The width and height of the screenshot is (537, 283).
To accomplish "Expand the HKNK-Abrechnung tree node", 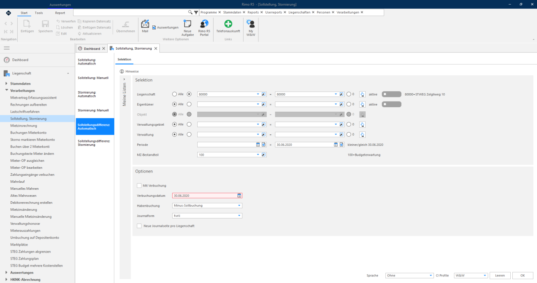I will pos(7,280).
